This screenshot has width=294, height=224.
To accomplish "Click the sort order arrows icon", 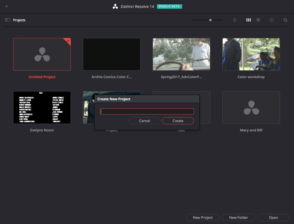I will [x=235, y=20].
